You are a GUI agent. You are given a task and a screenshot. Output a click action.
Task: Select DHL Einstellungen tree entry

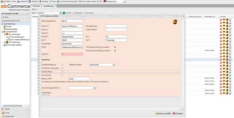point(17,37)
